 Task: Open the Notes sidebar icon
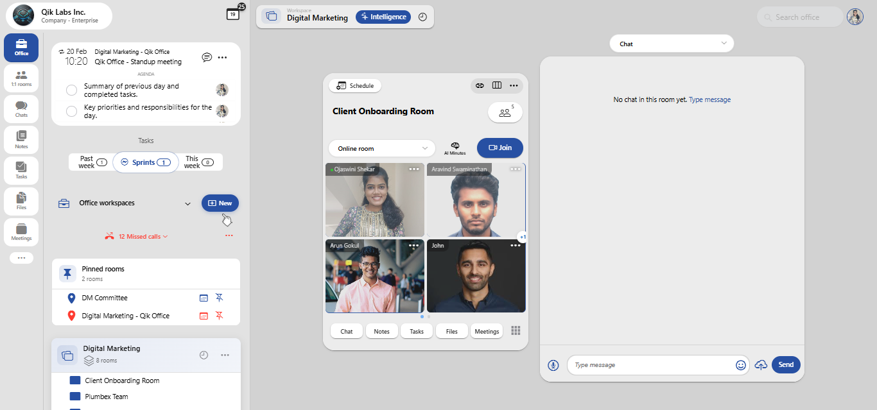point(21,140)
